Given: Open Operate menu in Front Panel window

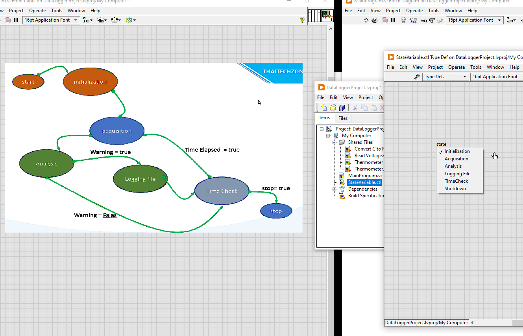Looking at the screenshot, I should point(37,11).
